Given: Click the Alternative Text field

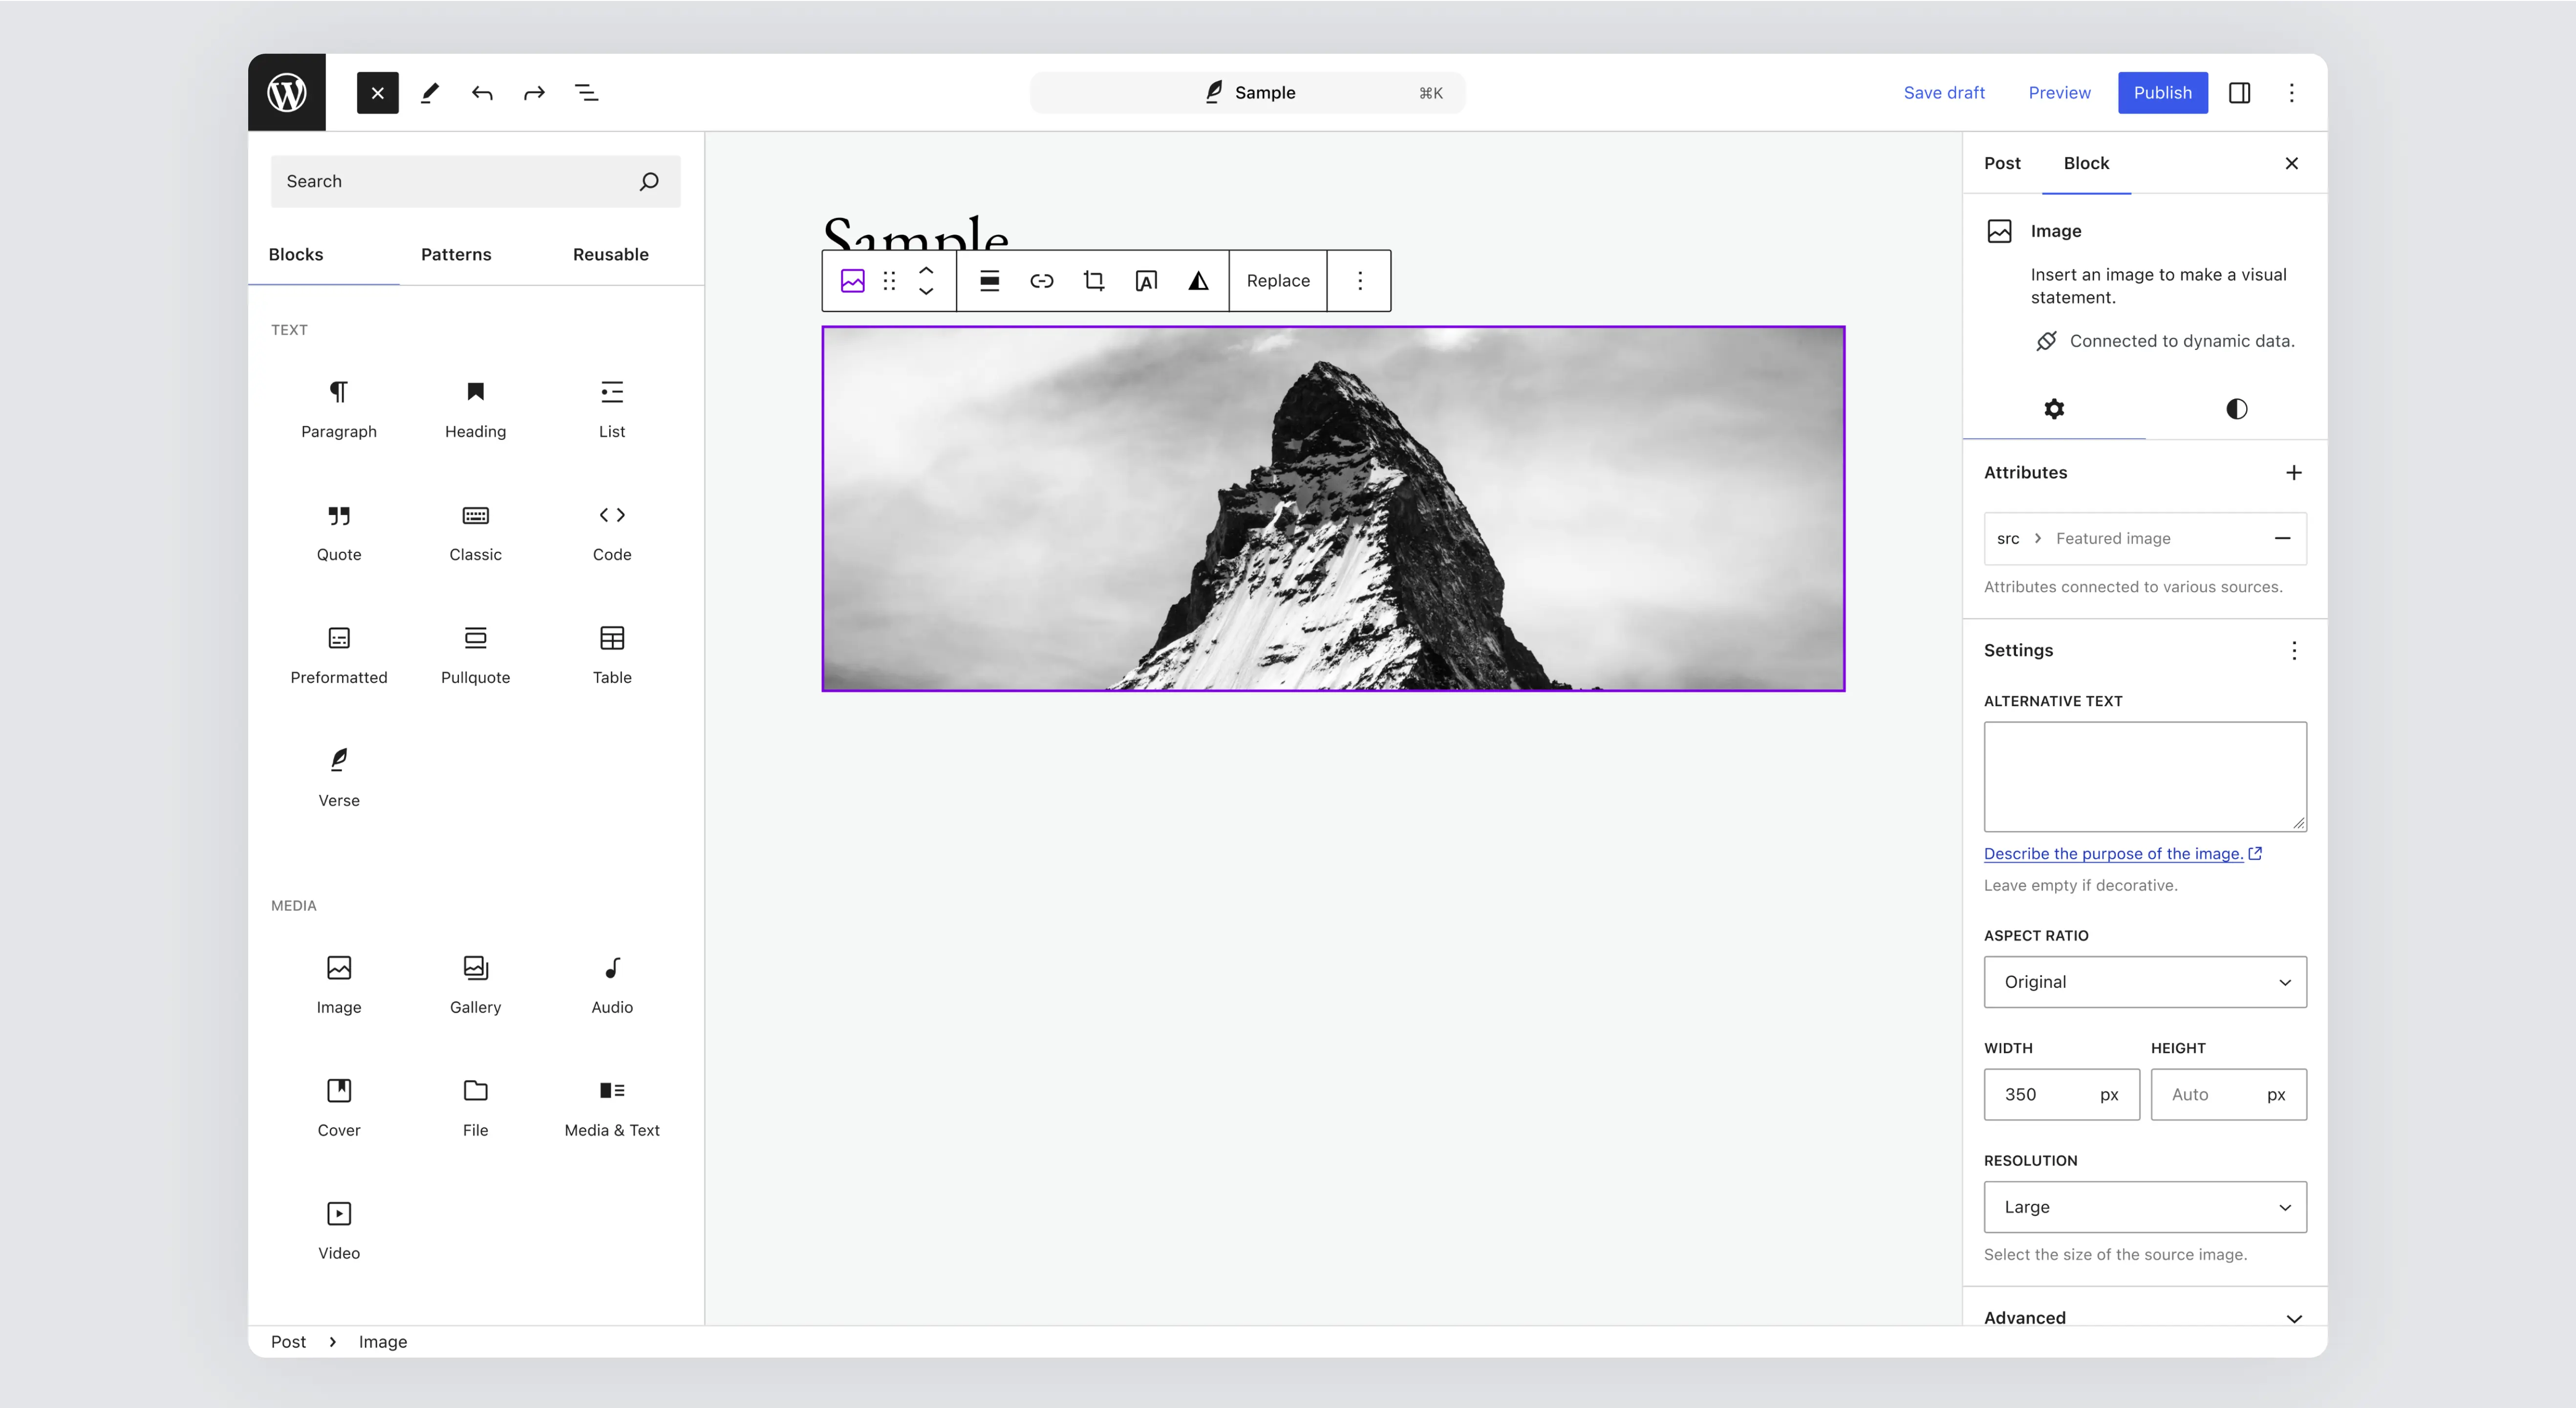Looking at the screenshot, I should pyautogui.click(x=2144, y=776).
